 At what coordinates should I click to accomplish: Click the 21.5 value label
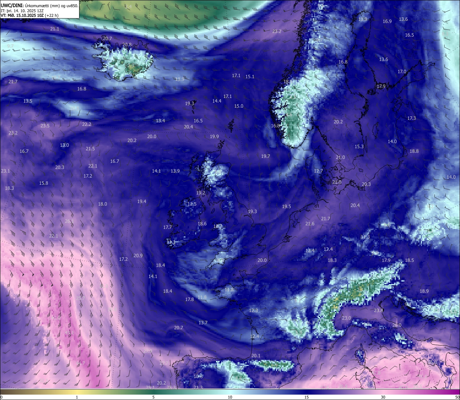point(90,149)
